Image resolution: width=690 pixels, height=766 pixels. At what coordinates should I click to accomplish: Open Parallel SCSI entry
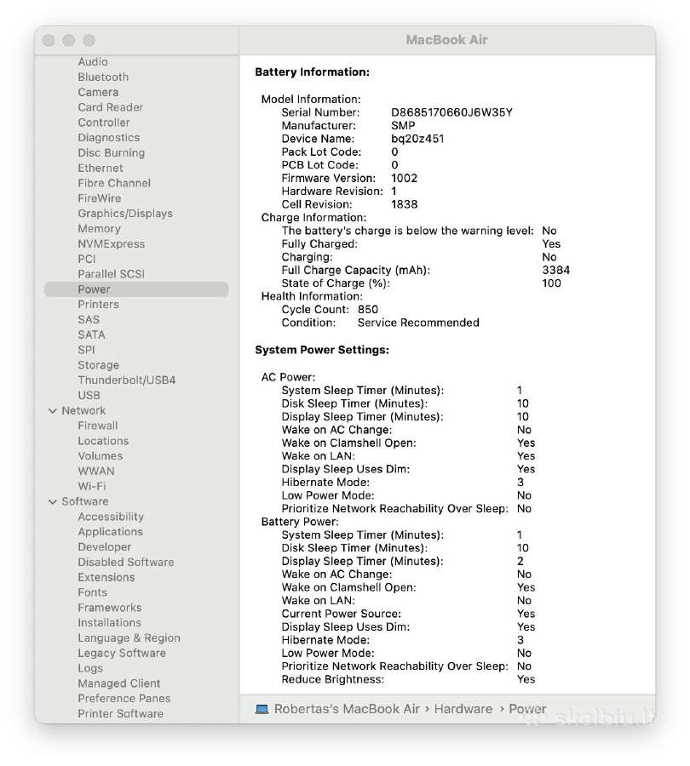[111, 274]
